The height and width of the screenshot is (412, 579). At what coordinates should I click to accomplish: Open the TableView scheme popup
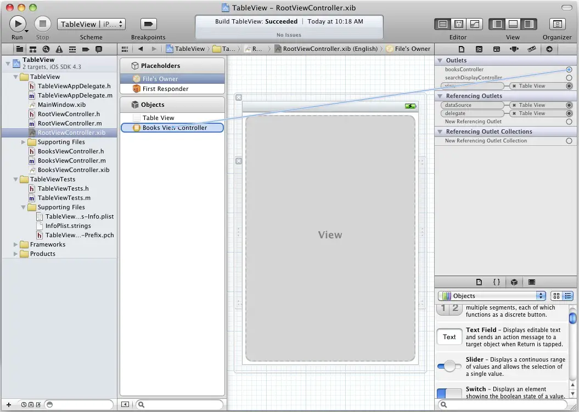pyautogui.click(x=91, y=24)
